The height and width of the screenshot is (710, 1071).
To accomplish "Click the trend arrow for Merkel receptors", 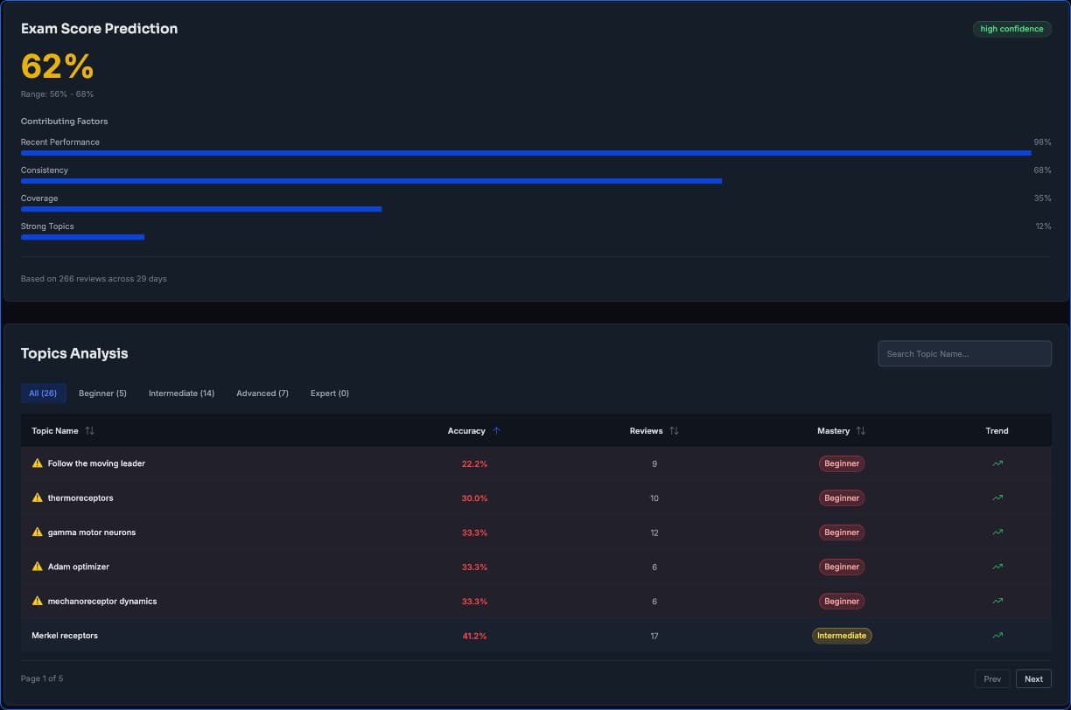I will pyautogui.click(x=997, y=636).
